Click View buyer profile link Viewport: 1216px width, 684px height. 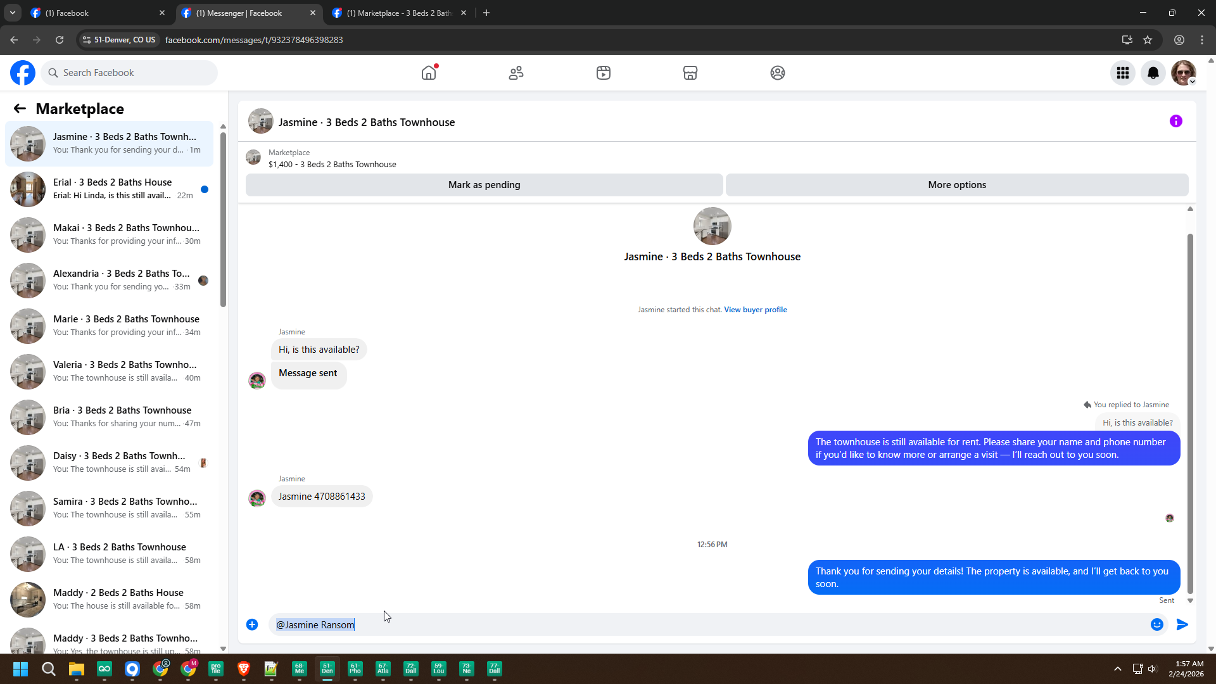click(756, 310)
